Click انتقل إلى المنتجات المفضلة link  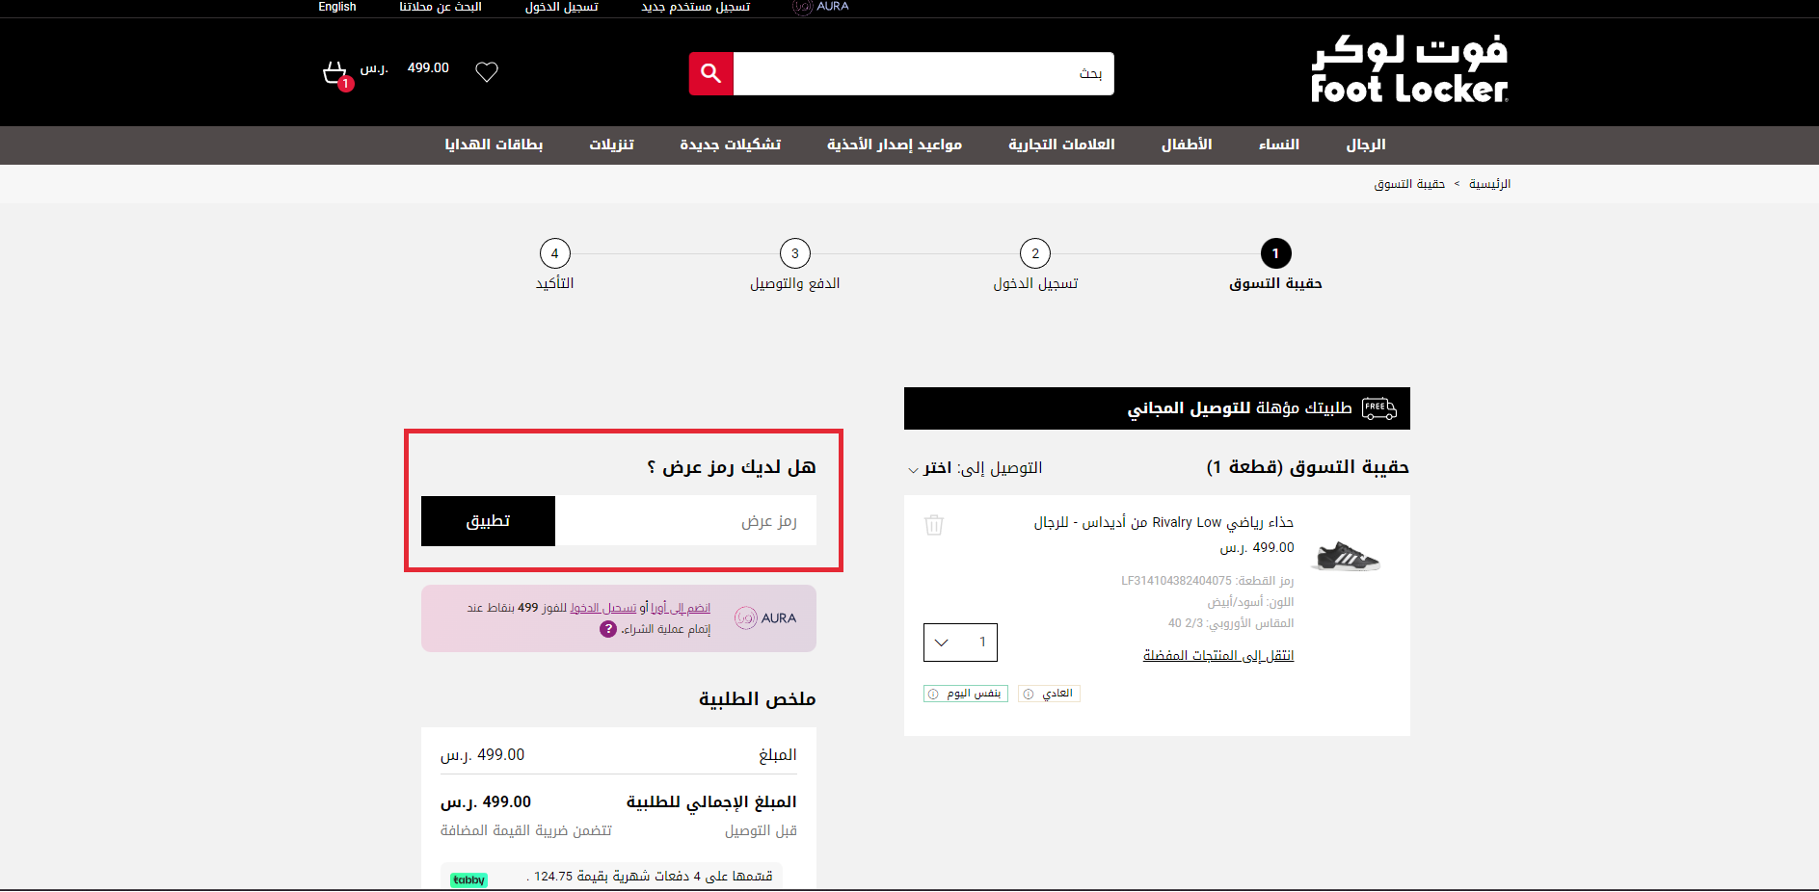point(1218,656)
